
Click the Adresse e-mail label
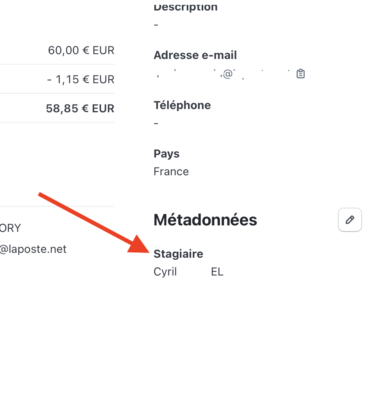[195, 55]
